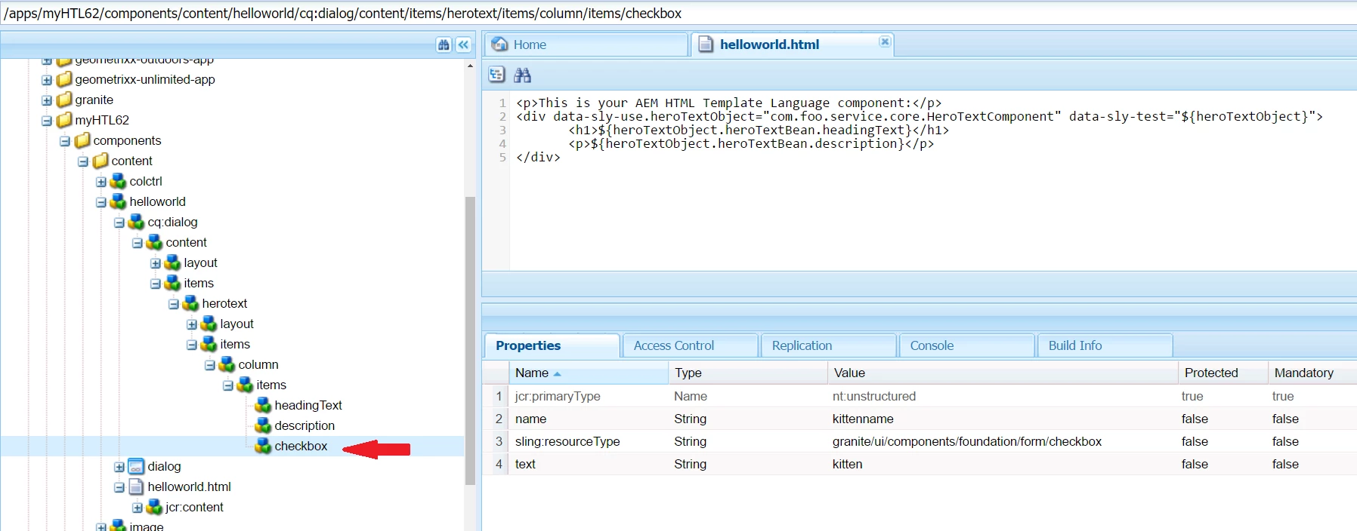Open the Build Info tab

coord(1105,345)
